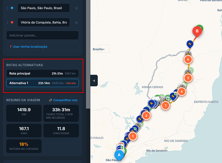The width and height of the screenshot is (222, 163).
Task: Click charging stop marker 5
Action: coord(188,78)
